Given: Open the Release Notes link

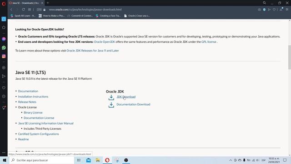Looking at the screenshot, I should tap(27, 102).
